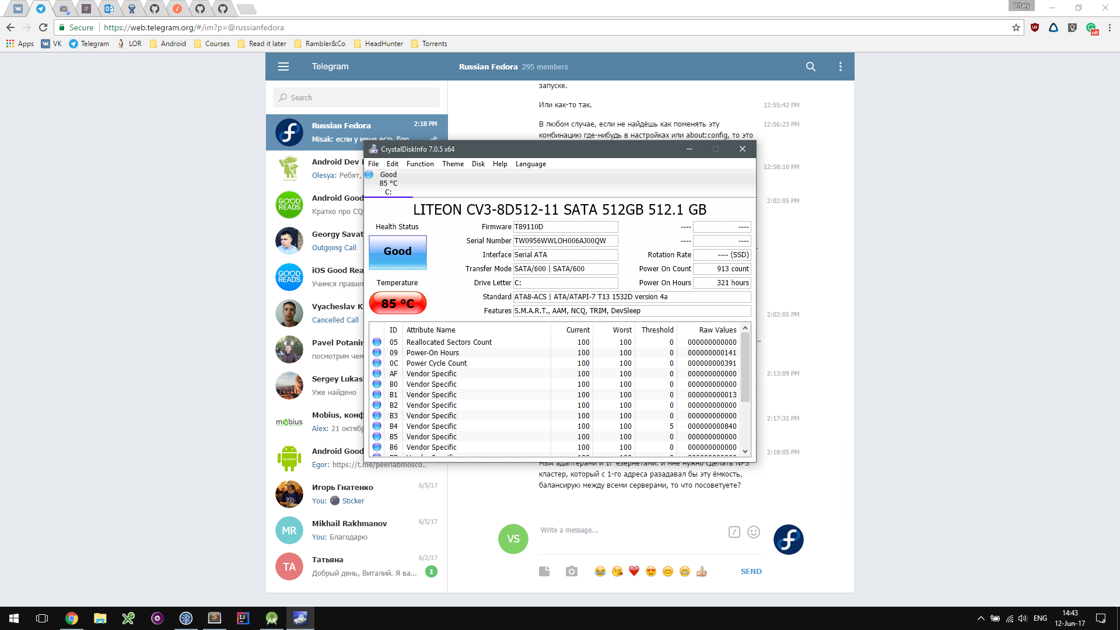Screen dimensions: 1120x630
Task: Open Telegram hamburger menu
Action: click(283, 66)
